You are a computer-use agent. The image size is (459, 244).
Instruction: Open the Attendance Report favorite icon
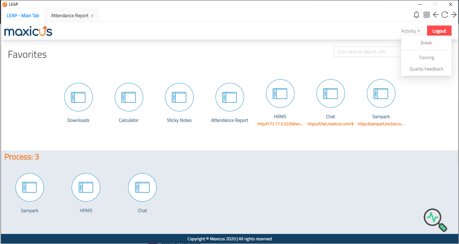point(230,97)
